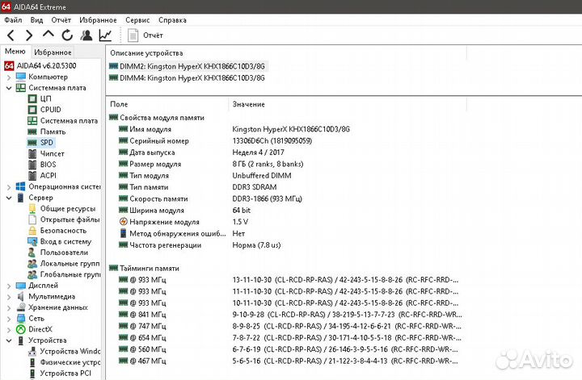Click the Чипсет icon
This screenshot has width=582, height=380.
point(32,154)
